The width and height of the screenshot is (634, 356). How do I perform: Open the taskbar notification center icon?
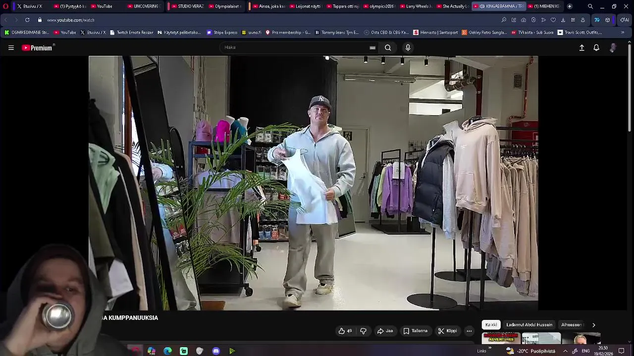[x=621, y=351]
